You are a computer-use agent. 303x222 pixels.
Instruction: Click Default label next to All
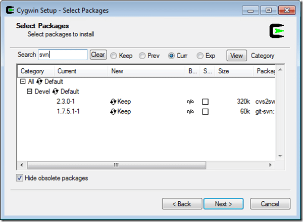coord(54,81)
